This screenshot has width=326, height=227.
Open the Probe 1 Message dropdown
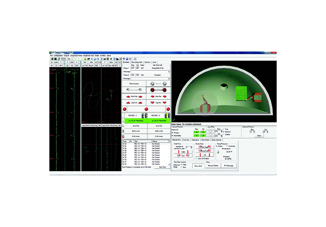click(x=168, y=72)
